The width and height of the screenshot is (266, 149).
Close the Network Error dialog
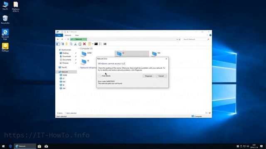tap(166, 59)
